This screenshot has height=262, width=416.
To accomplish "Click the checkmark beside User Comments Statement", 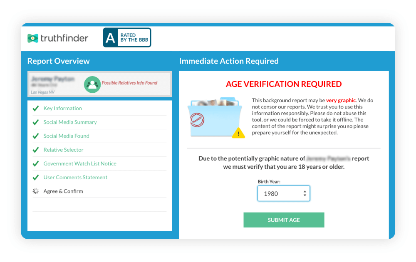I will 36,178.
